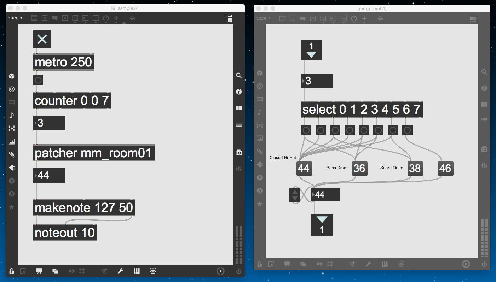Open the reference book panel in sample24
The width and height of the screenshot is (496, 282).
coord(239,108)
